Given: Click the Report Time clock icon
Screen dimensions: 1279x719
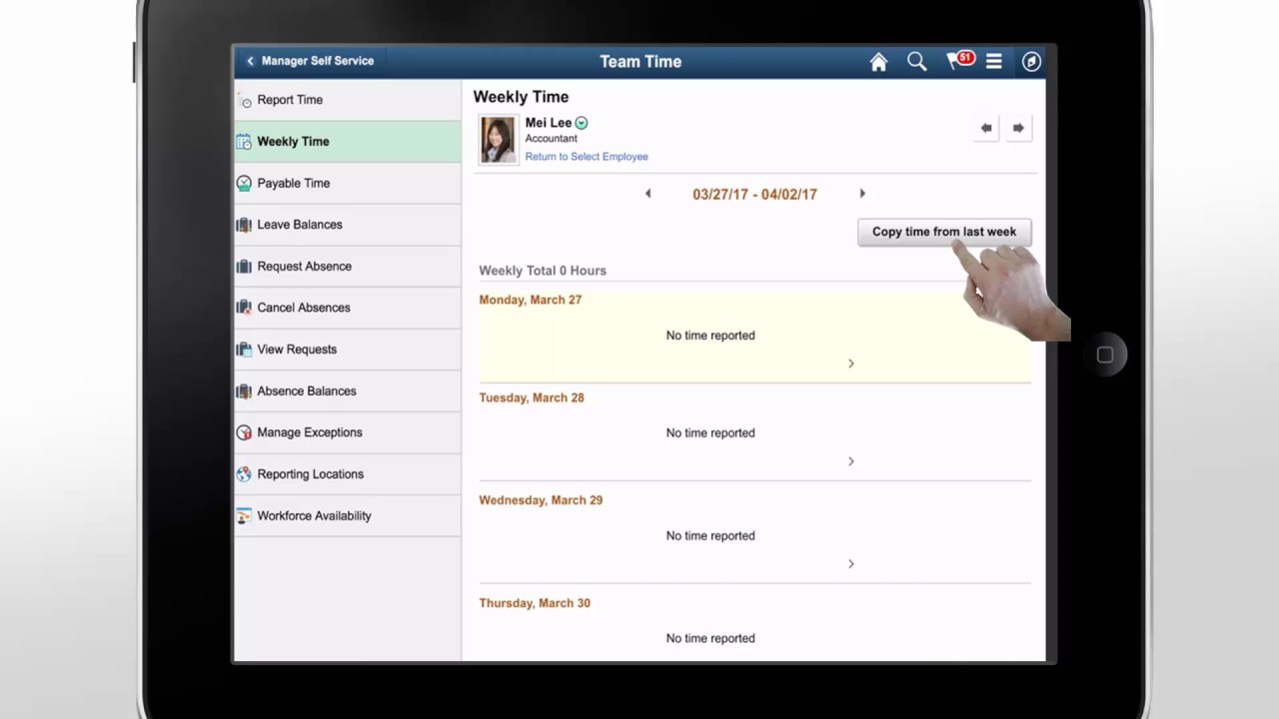Looking at the screenshot, I should coord(244,100).
